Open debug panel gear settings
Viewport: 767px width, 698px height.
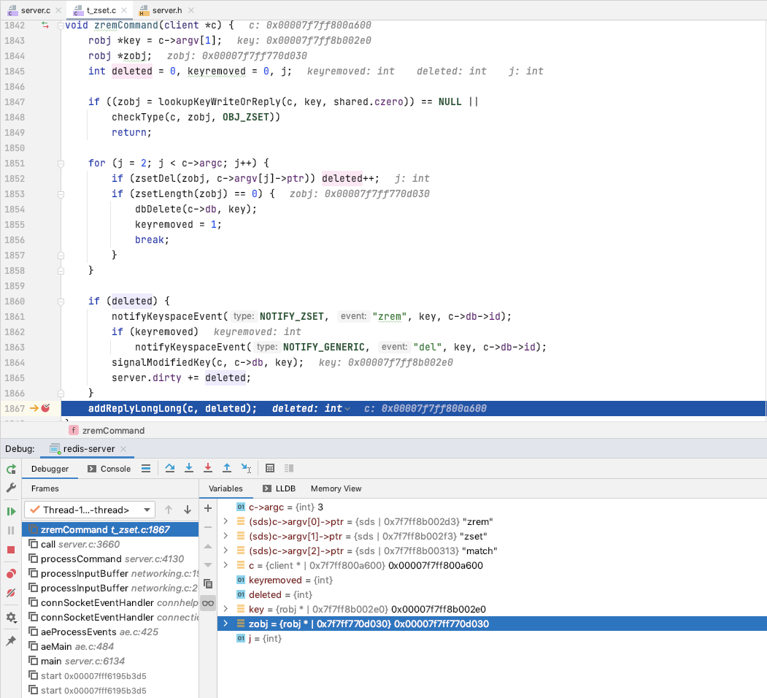[x=11, y=617]
